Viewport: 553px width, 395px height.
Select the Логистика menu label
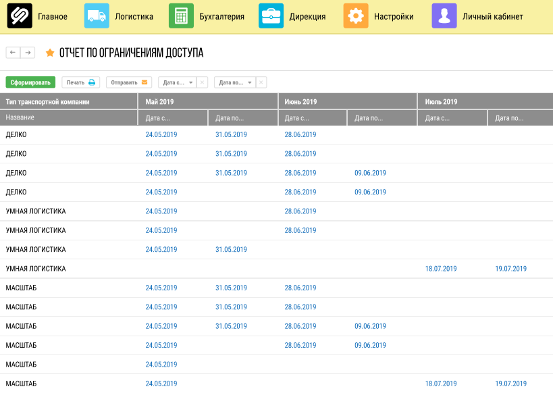pyautogui.click(x=134, y=17)
